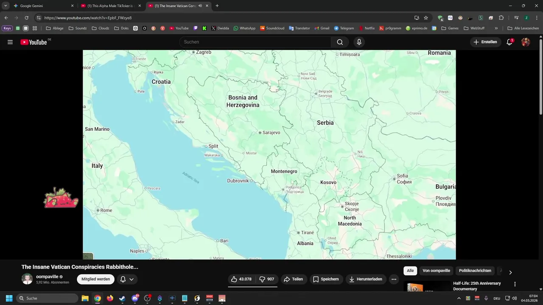Expand the Ablage bookmarks folder
This screenshot has height=305, width=543.
pos(55,28)
